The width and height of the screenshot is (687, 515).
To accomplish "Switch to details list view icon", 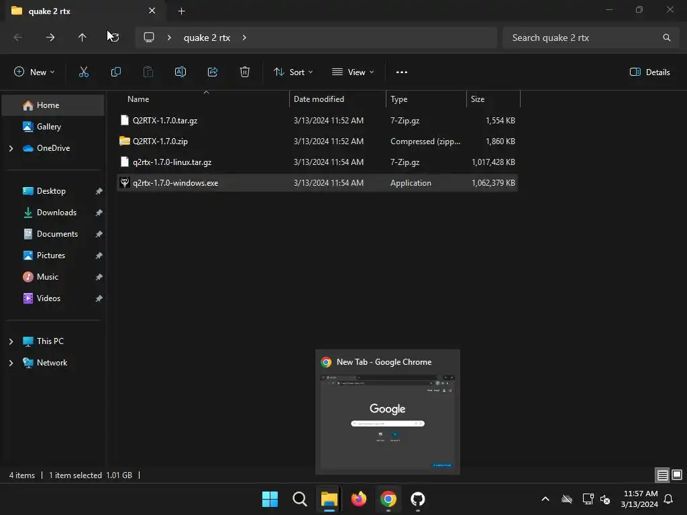I will coord(662,475).
